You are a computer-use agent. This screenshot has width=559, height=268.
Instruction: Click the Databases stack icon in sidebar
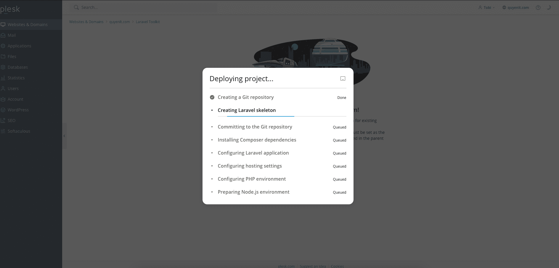pyautogui.click(x=3, y=67)
